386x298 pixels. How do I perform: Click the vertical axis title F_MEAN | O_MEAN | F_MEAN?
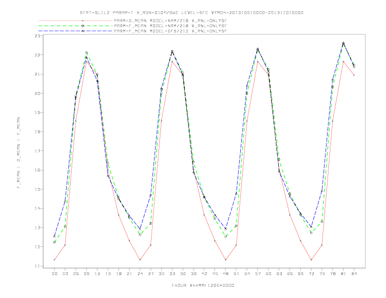click(x=19, y=153)
